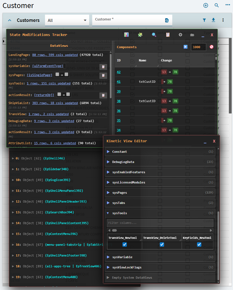
Task: Uncheck the KeyFields_NewTool checkbox
Action: (x=199, y=244)
